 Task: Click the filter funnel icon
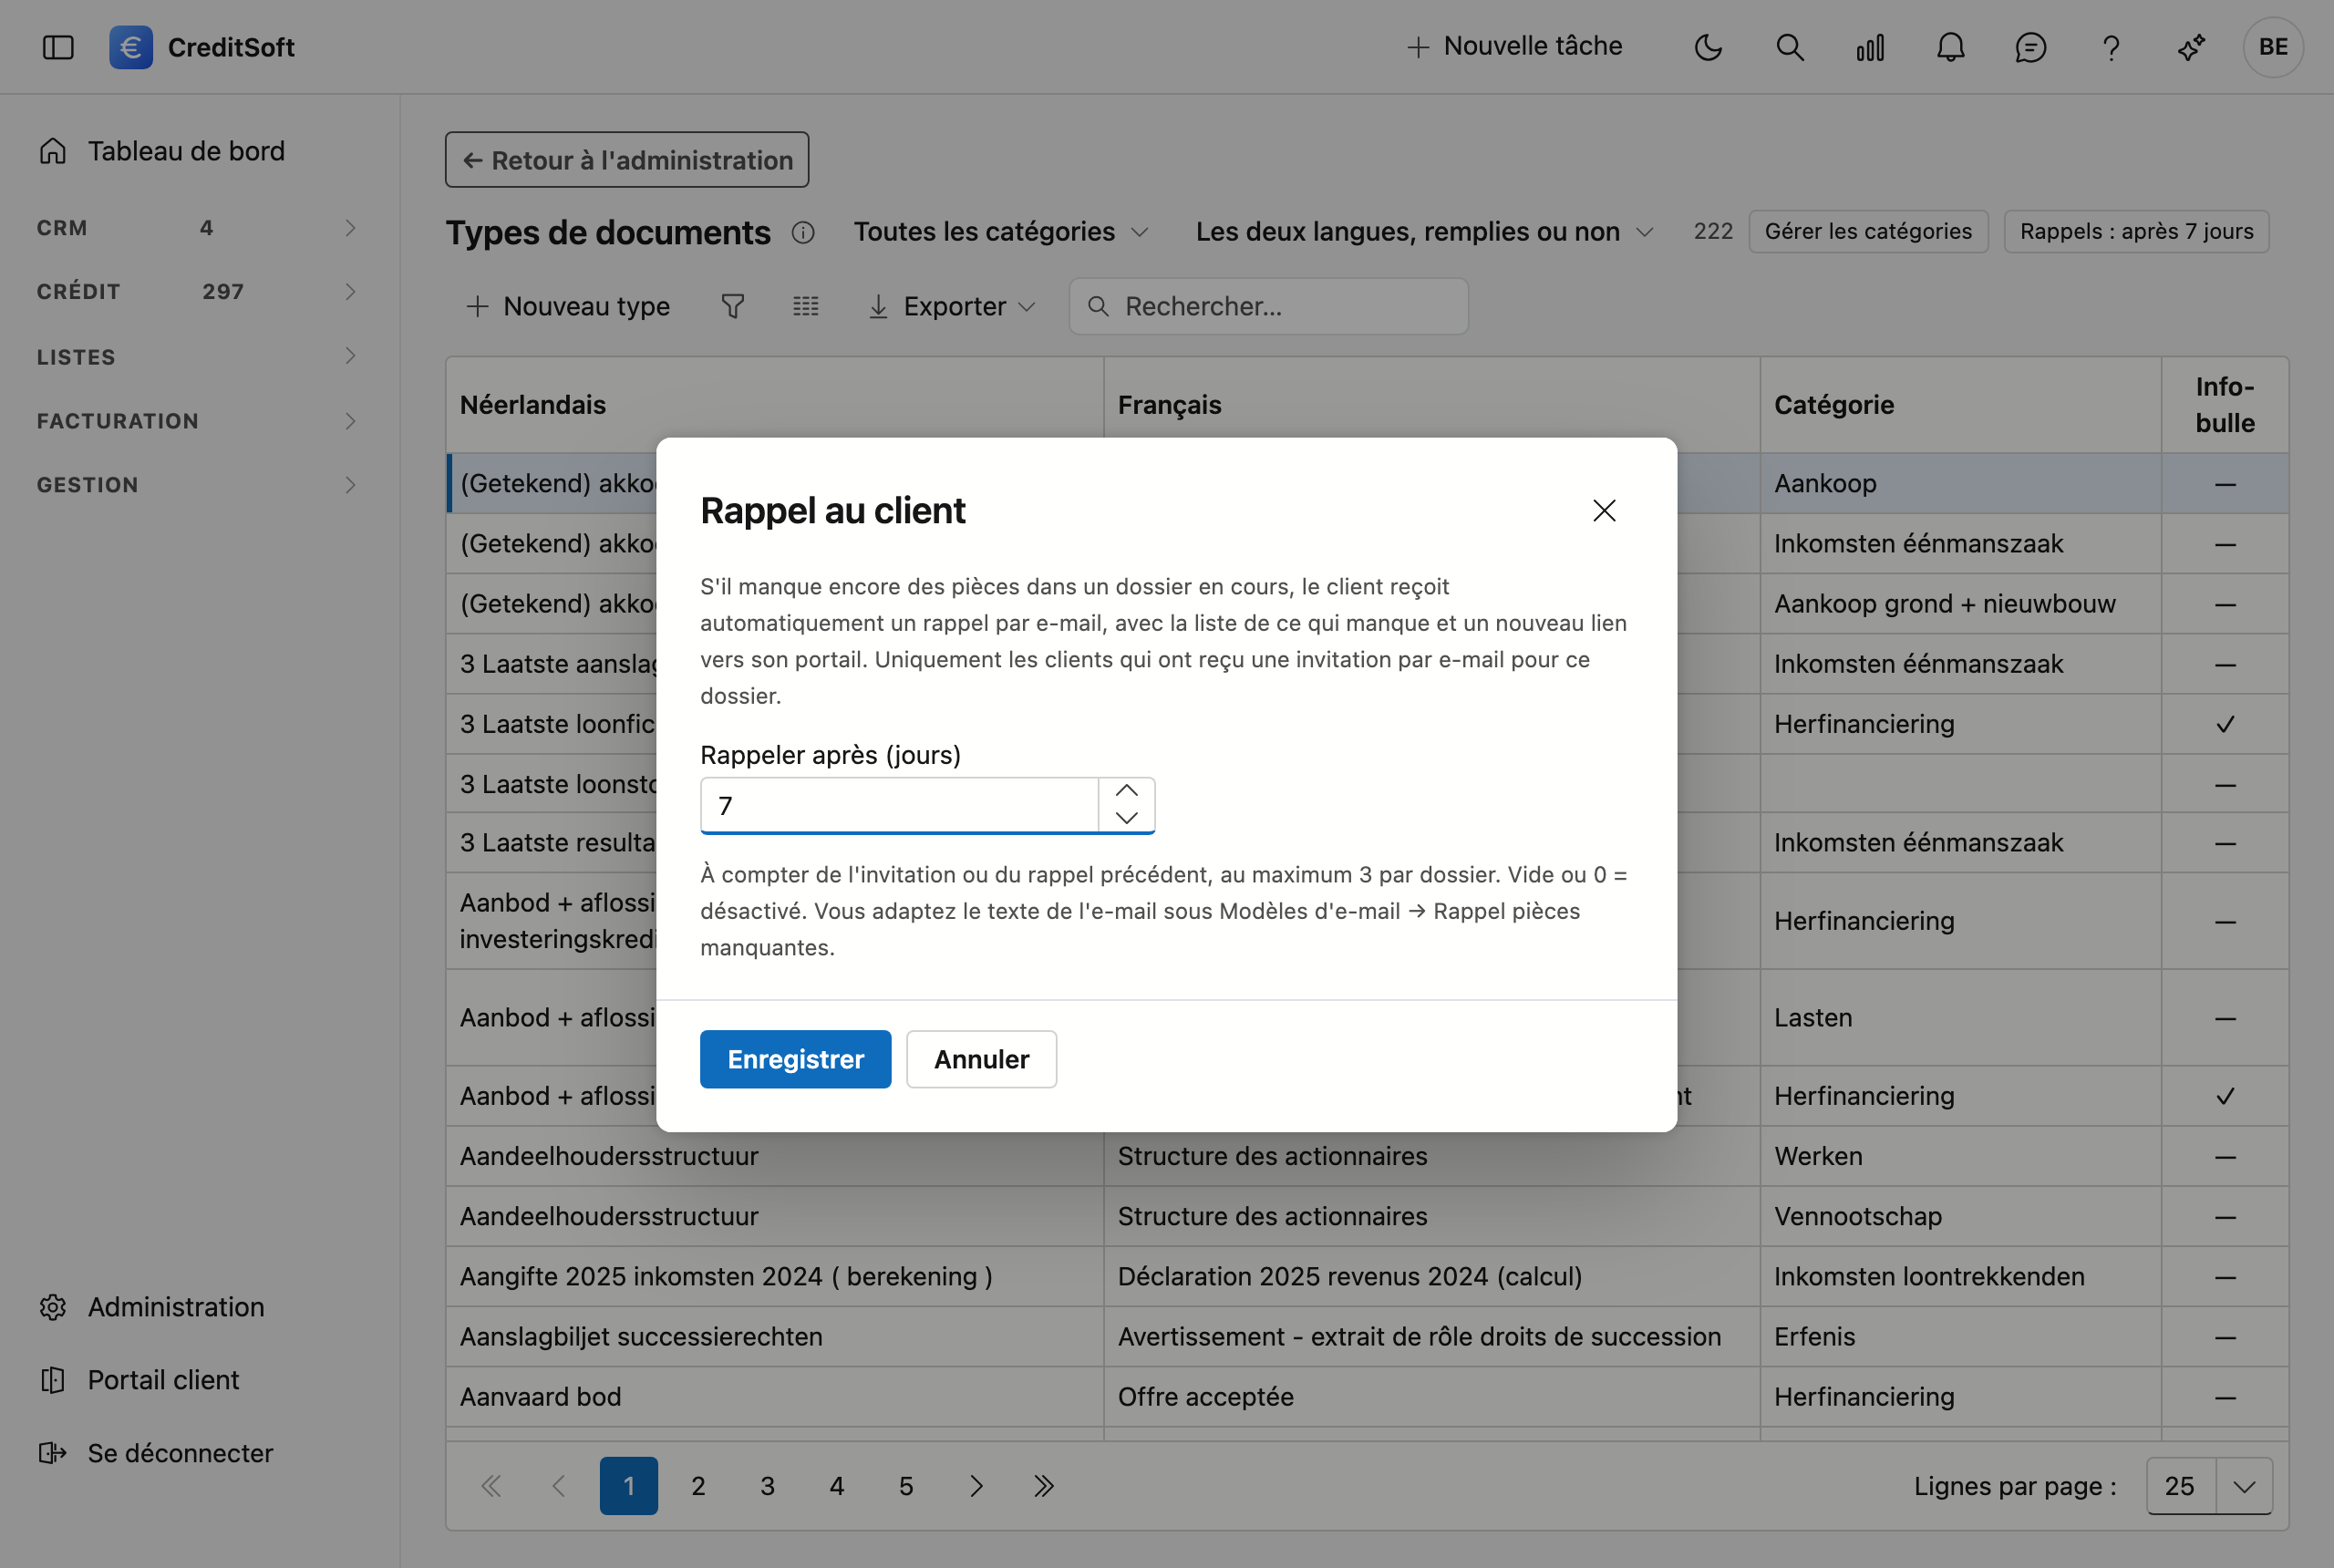(x=733, y=306)
